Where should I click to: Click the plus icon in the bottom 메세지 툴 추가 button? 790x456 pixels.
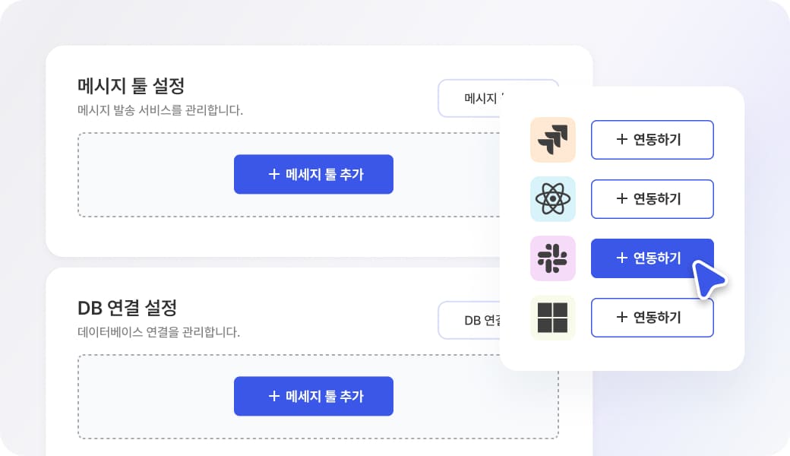274,396
